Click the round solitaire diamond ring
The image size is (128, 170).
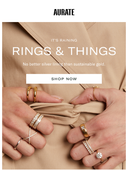[99, 156]
